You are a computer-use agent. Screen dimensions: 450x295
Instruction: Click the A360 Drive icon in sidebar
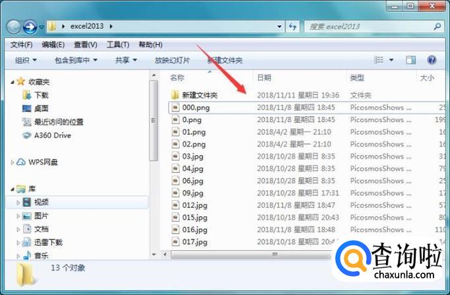27,135
